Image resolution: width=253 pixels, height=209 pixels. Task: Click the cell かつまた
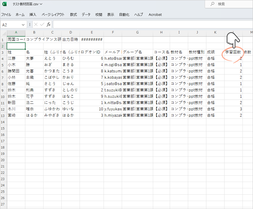pos(52,71)
